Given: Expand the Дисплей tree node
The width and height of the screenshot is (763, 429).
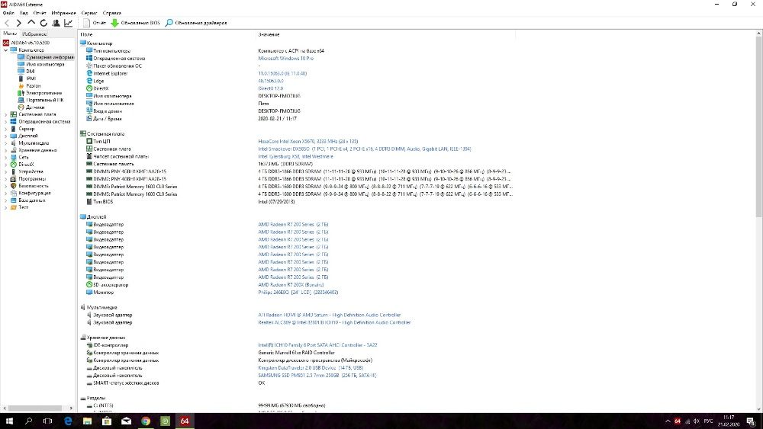Looking at the screenshot, I should 5,136.
